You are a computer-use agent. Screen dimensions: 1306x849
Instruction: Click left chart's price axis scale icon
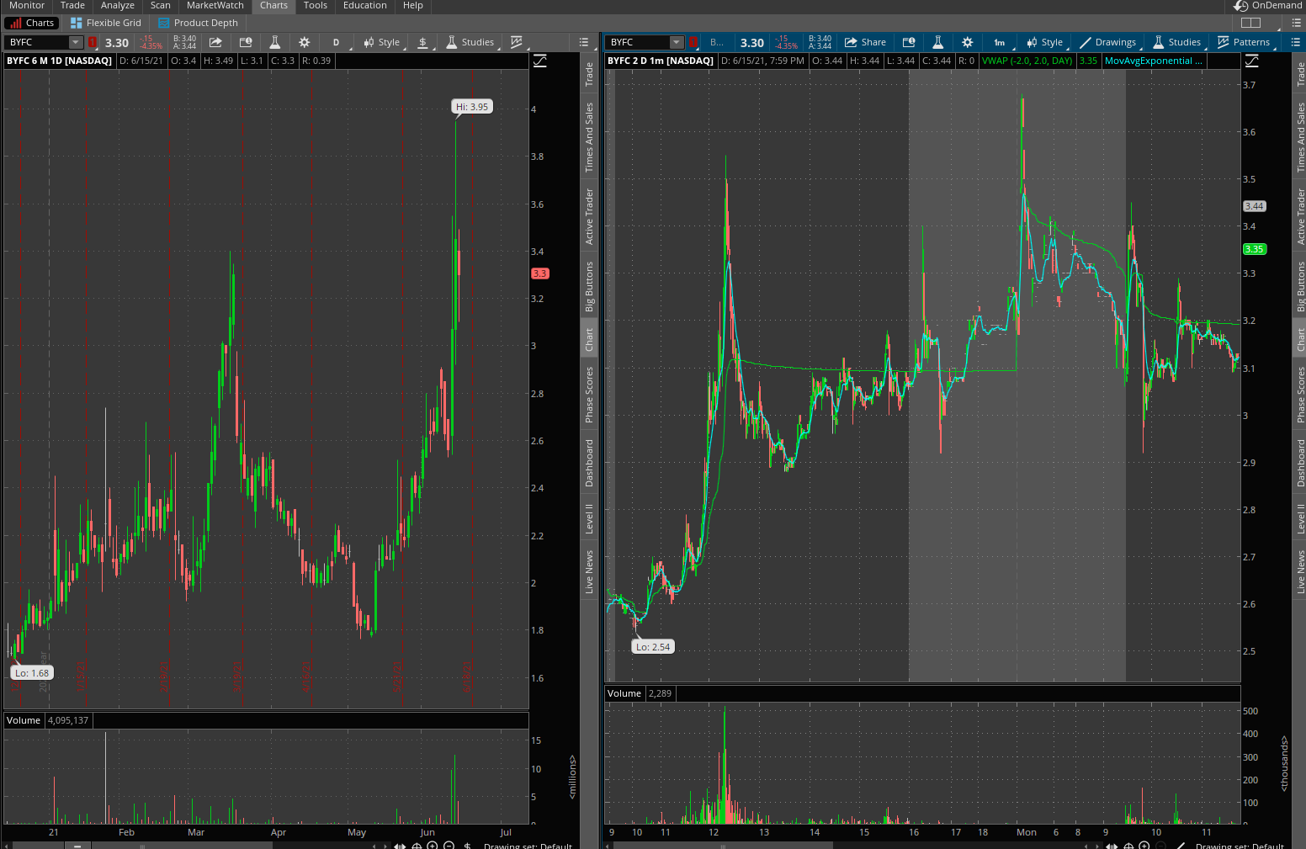coord(540,61)
